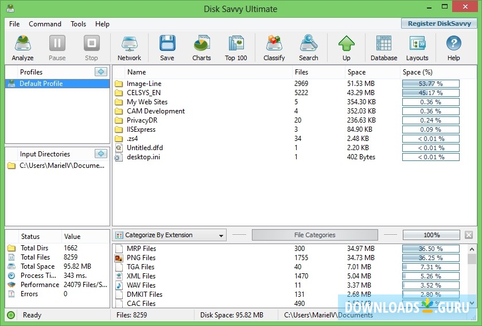Click the Register DiskSavvy button
This screenshot has height=326, width=482.
(x=440, y=23)
